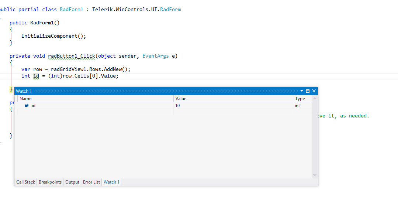
Task: Click the watch list scroll down arrow
Action: (x=315, y=175)
